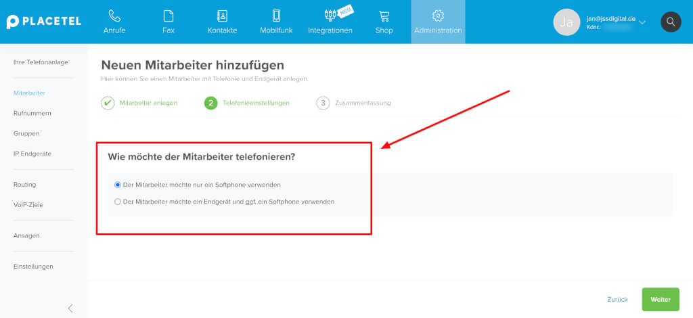Select softphone-only radio option
The image size is (693, 318).
pos(118,185)
